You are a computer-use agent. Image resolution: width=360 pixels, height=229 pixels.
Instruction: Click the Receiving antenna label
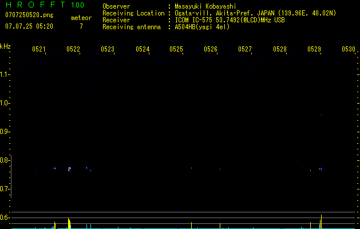[132, 27]
